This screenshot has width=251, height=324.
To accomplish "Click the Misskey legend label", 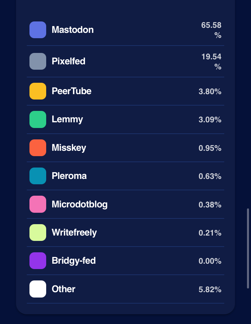I will (69, 148).
